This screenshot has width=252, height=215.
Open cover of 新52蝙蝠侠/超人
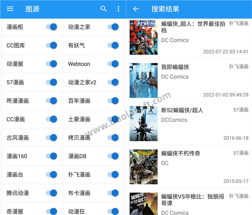[x=144, y=124]
